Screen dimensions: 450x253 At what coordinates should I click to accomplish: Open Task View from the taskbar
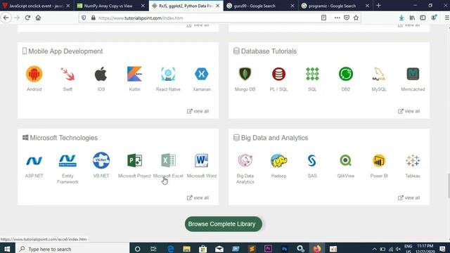coord(153,249)
